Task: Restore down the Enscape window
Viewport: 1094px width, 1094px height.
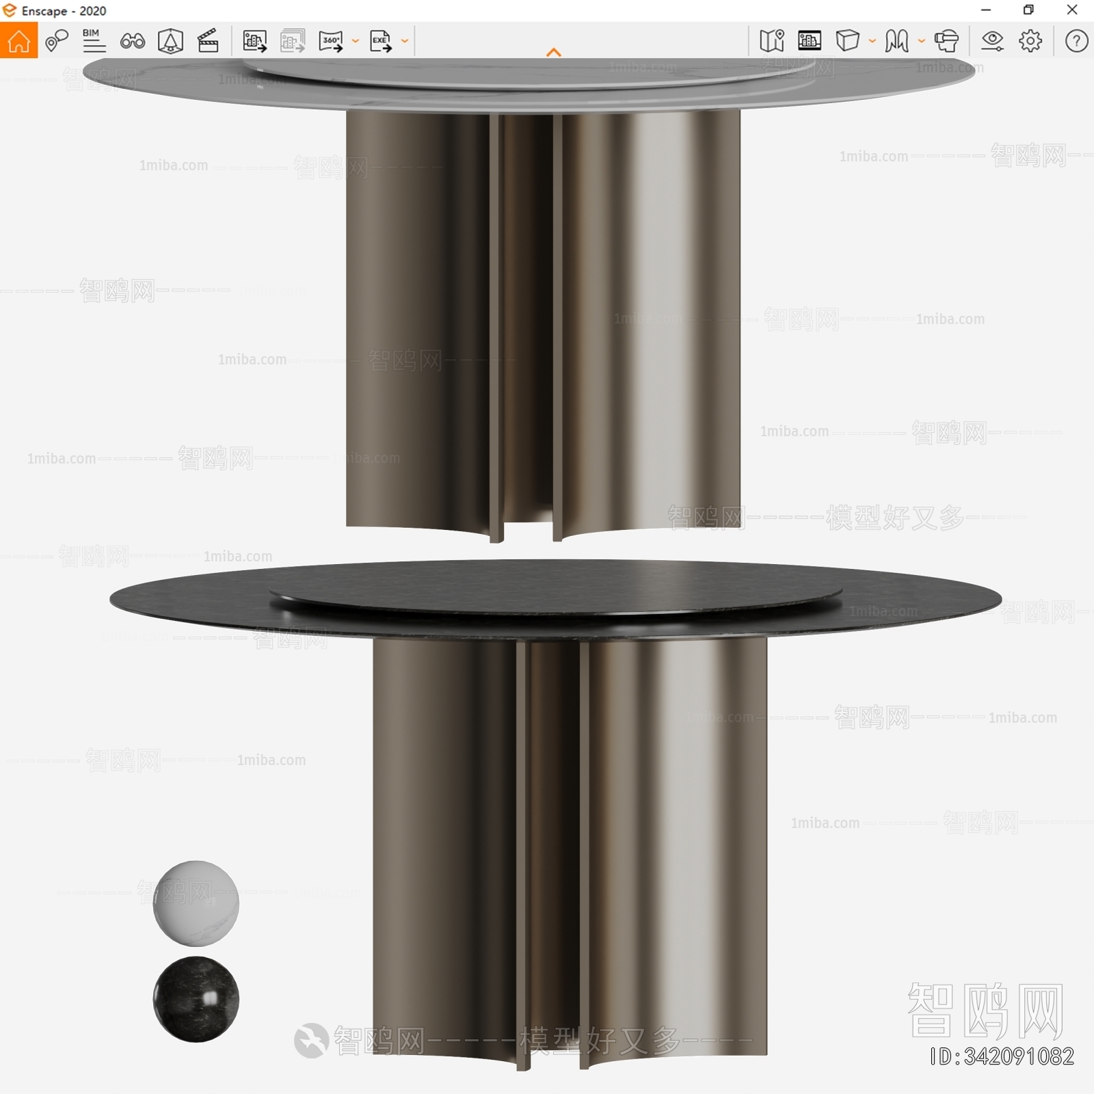Action: 1028,10
